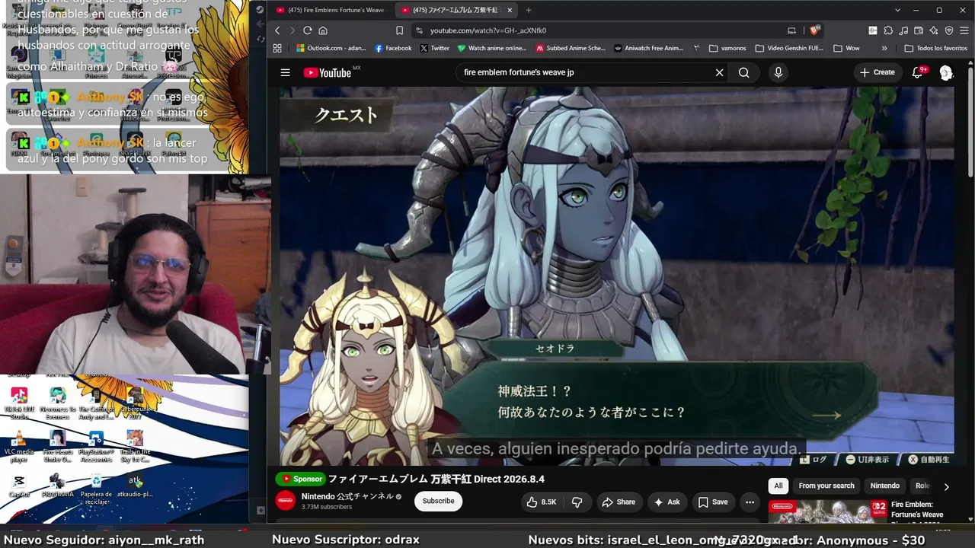
Task: Open the Aniwatch Free Anim... bookmark
Action: (648, 48)
